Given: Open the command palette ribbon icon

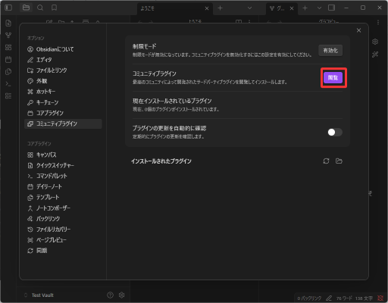Looking at the screenshot, I should click(8, 84).
